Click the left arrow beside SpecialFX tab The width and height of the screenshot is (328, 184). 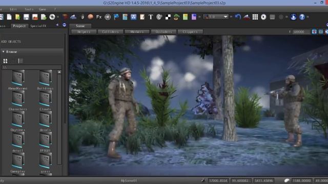point(57,25)
